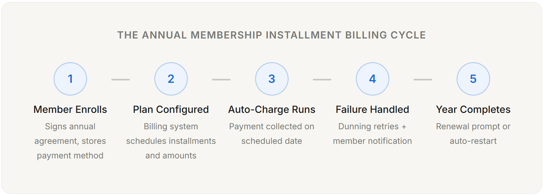Click the step 4 circle icon
The image size is (544, 196).
click(x=372, y=79)
